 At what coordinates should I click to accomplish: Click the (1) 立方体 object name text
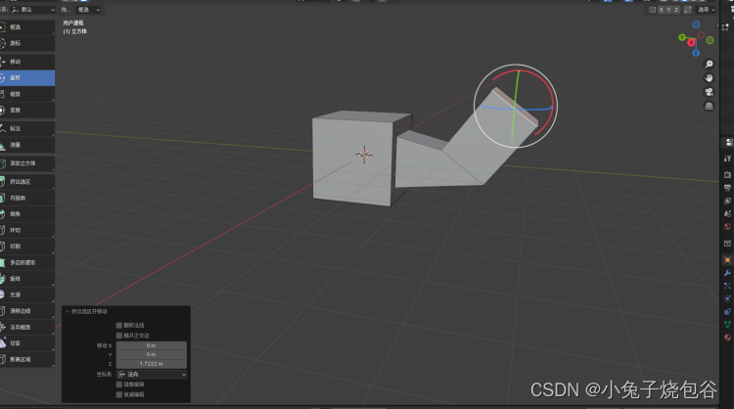(x=75, y=31)
